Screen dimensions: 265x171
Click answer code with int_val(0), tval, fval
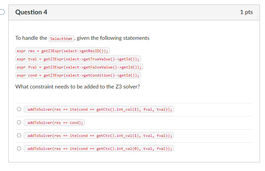click(99, 149)
